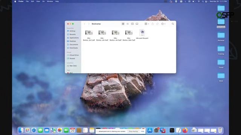241x135 pixels.
Task: Click the menu bar date and time
Action: pos(218,1)
